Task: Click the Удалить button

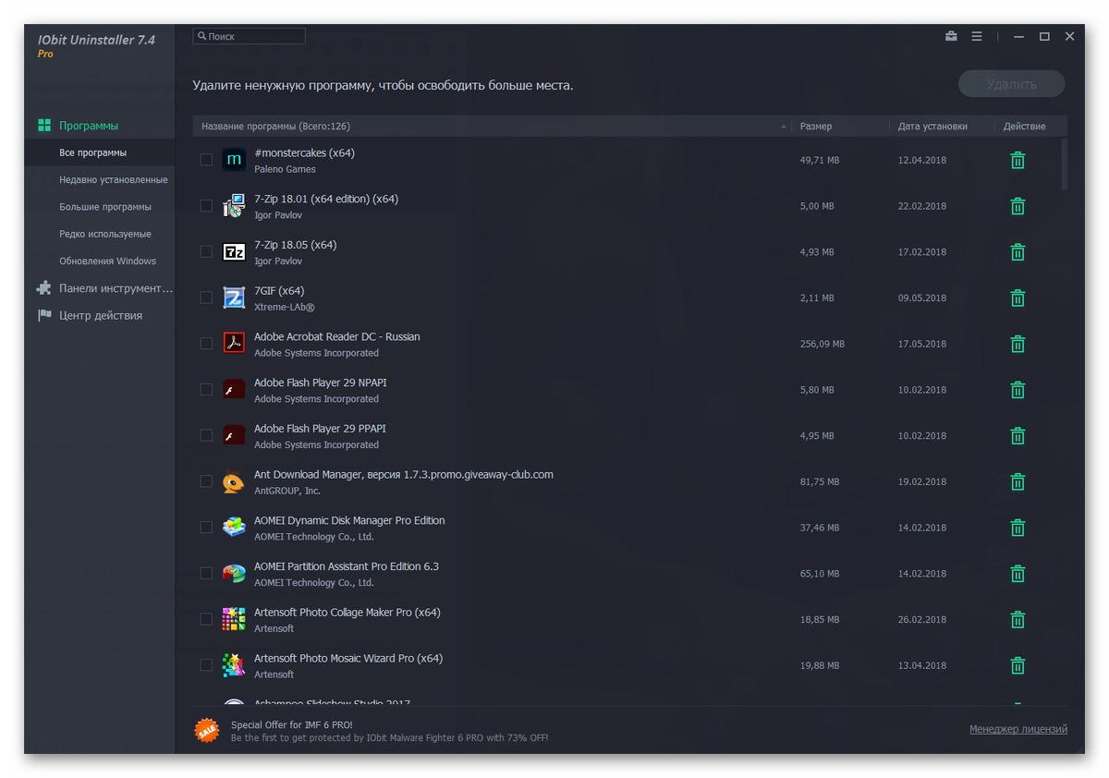Action: point(1012,84)
